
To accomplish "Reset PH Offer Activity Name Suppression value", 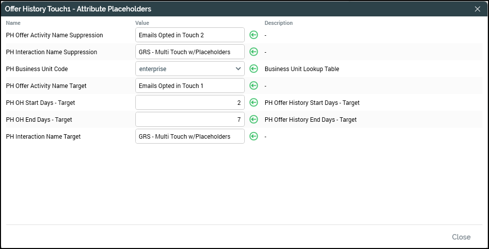I will click(254, 35).
